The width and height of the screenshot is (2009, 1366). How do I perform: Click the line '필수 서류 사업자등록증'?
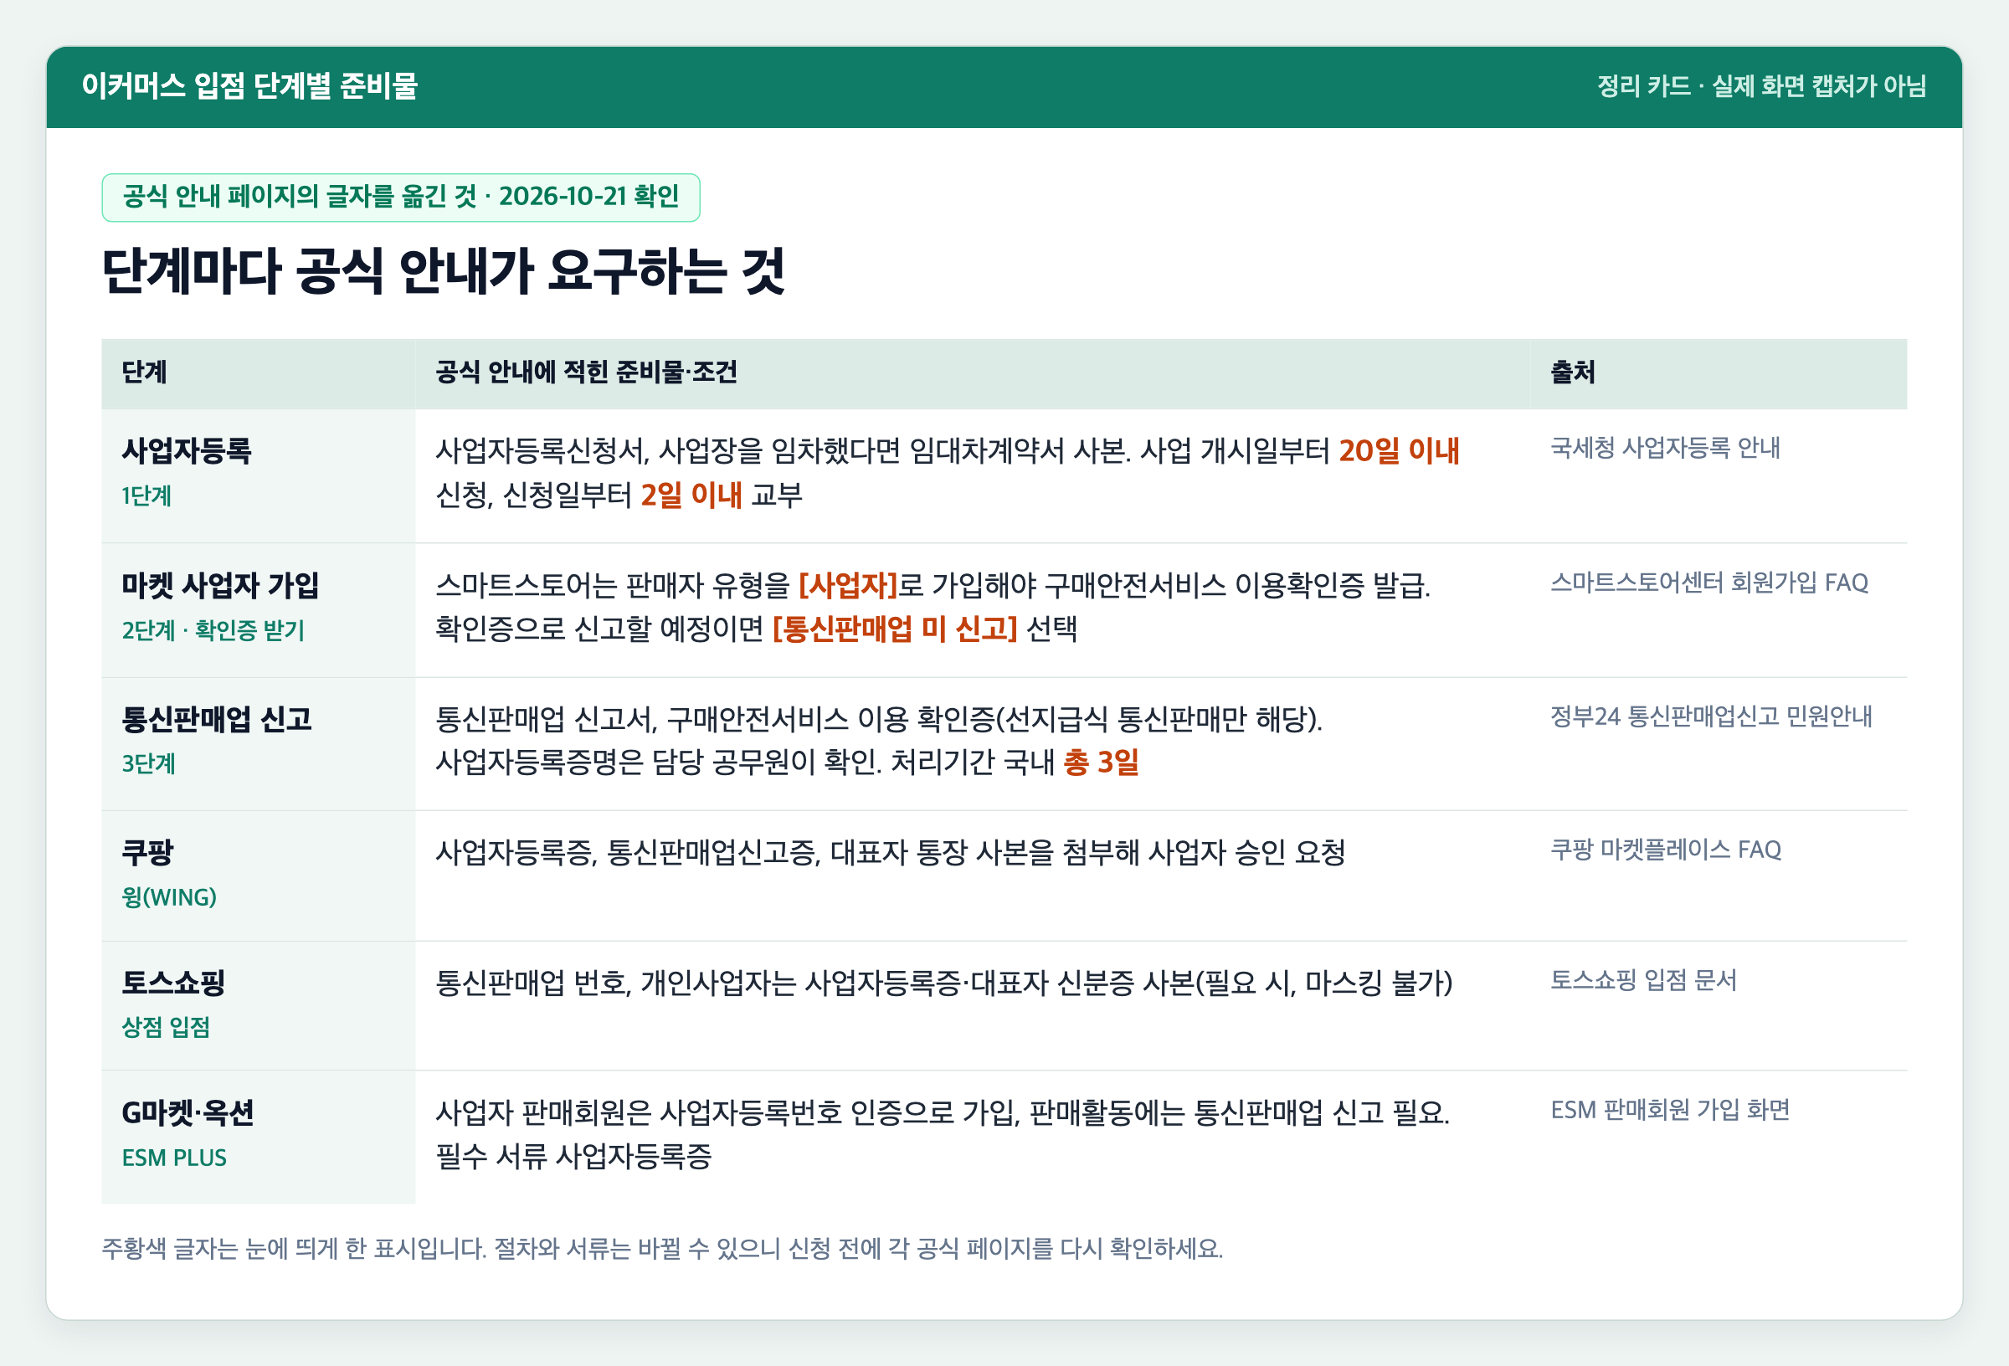tap(574, 1156)
